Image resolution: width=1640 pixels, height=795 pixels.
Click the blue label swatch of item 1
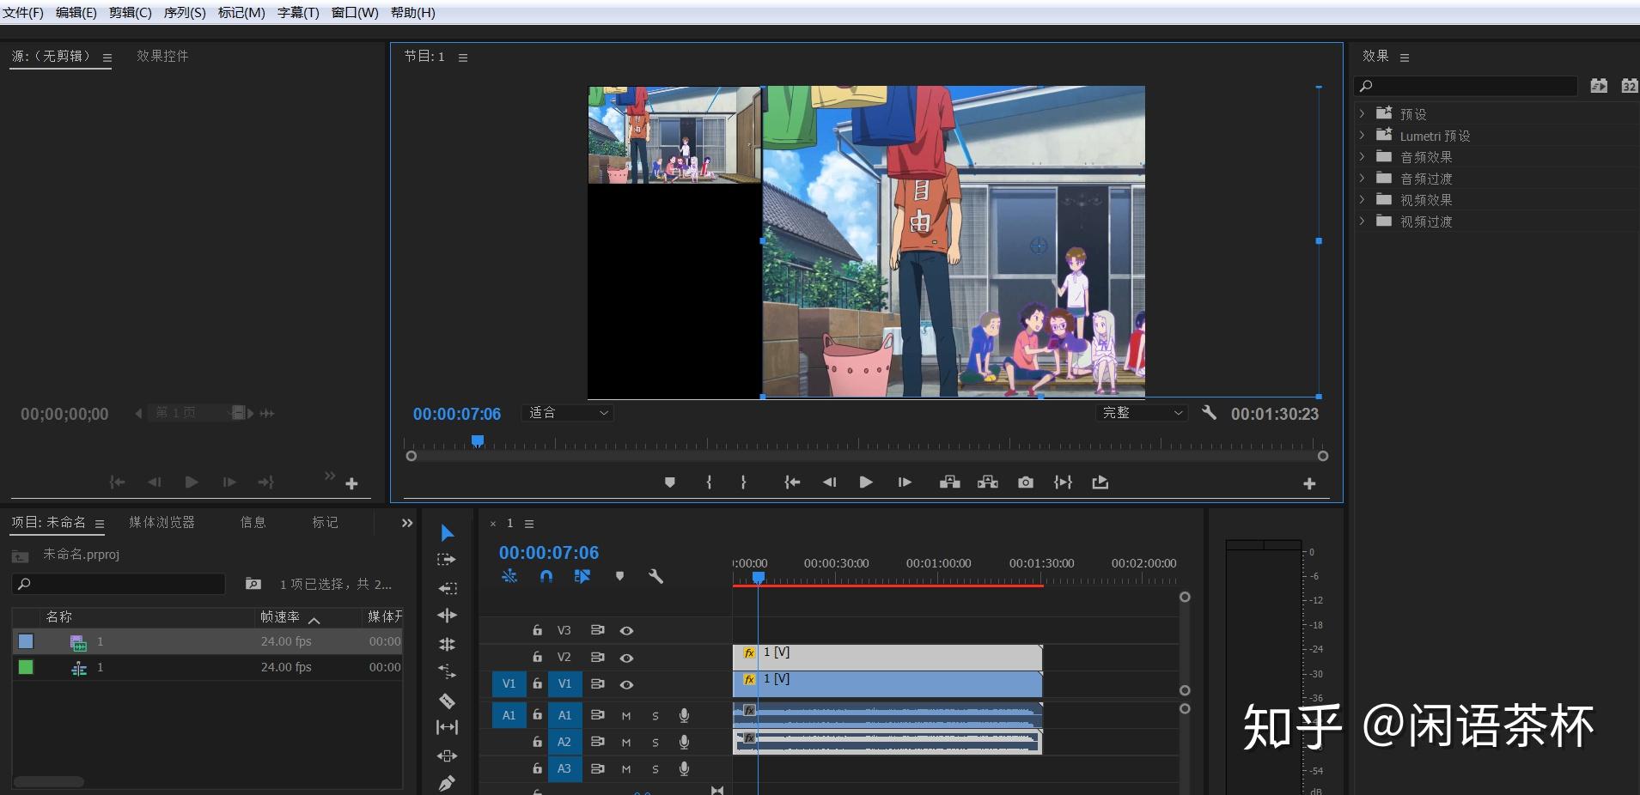(x=26, y=641)
